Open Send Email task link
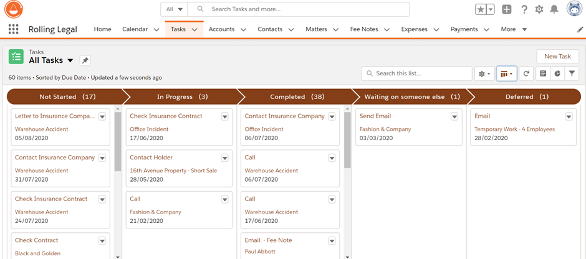Viewport: 586px width, 259px height. (375, 116)
